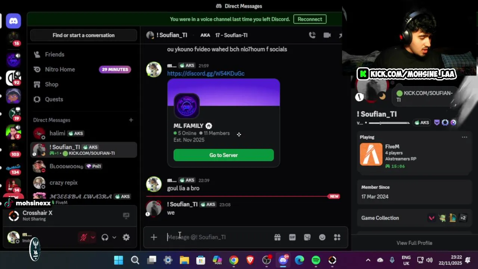The image size is (478, 269).
Task: Open the upload attachment plus button
Action: tap(154, 237)
